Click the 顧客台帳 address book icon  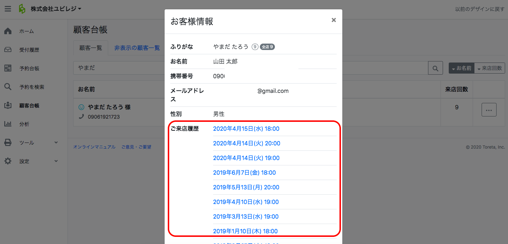(x=8, y=105)
